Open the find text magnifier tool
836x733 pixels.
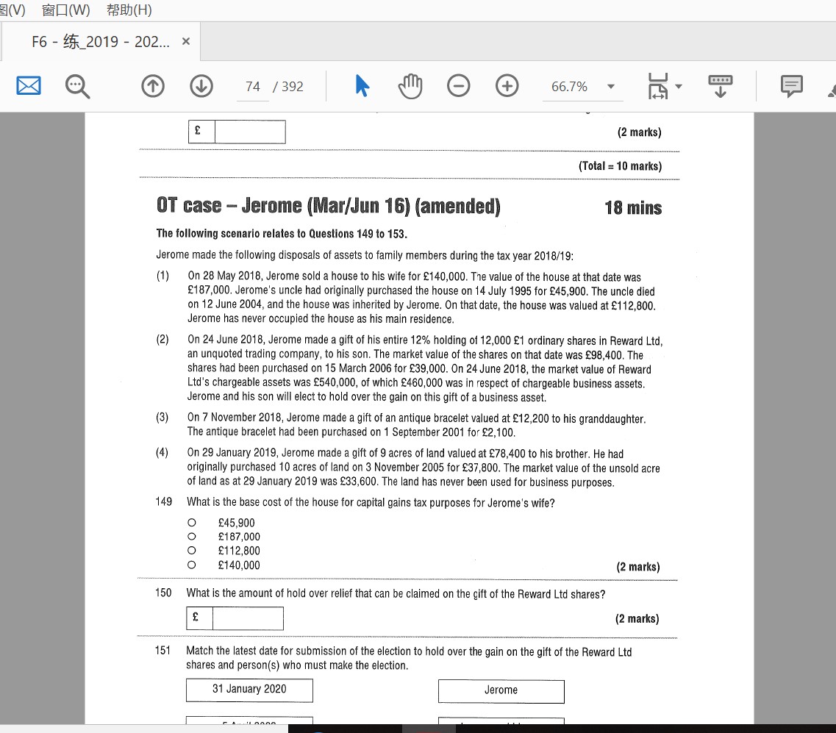coord(77,86)
